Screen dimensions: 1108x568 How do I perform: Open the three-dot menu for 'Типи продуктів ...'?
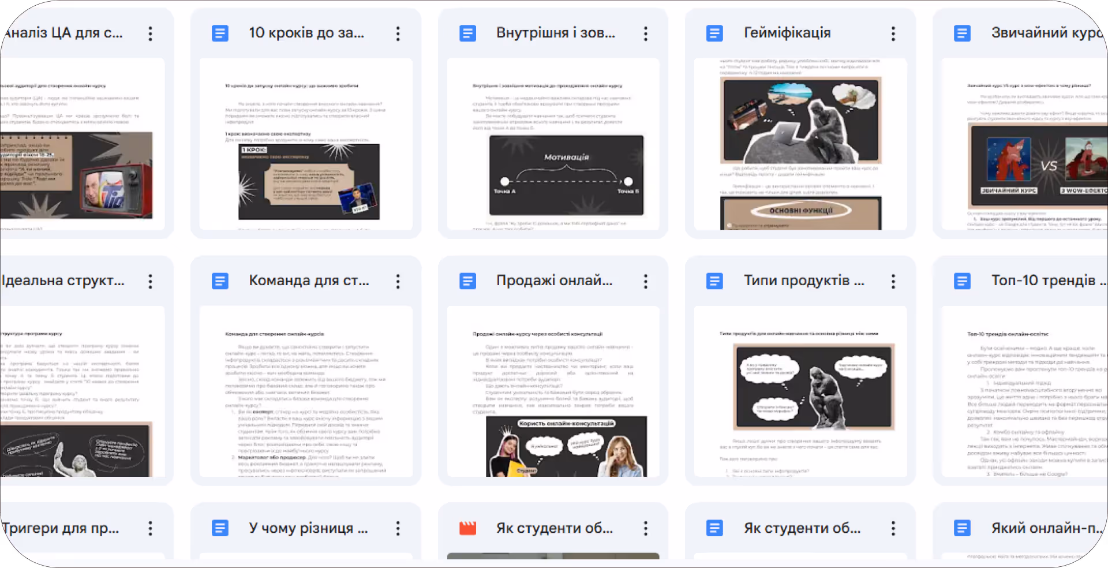click(893, 281)
